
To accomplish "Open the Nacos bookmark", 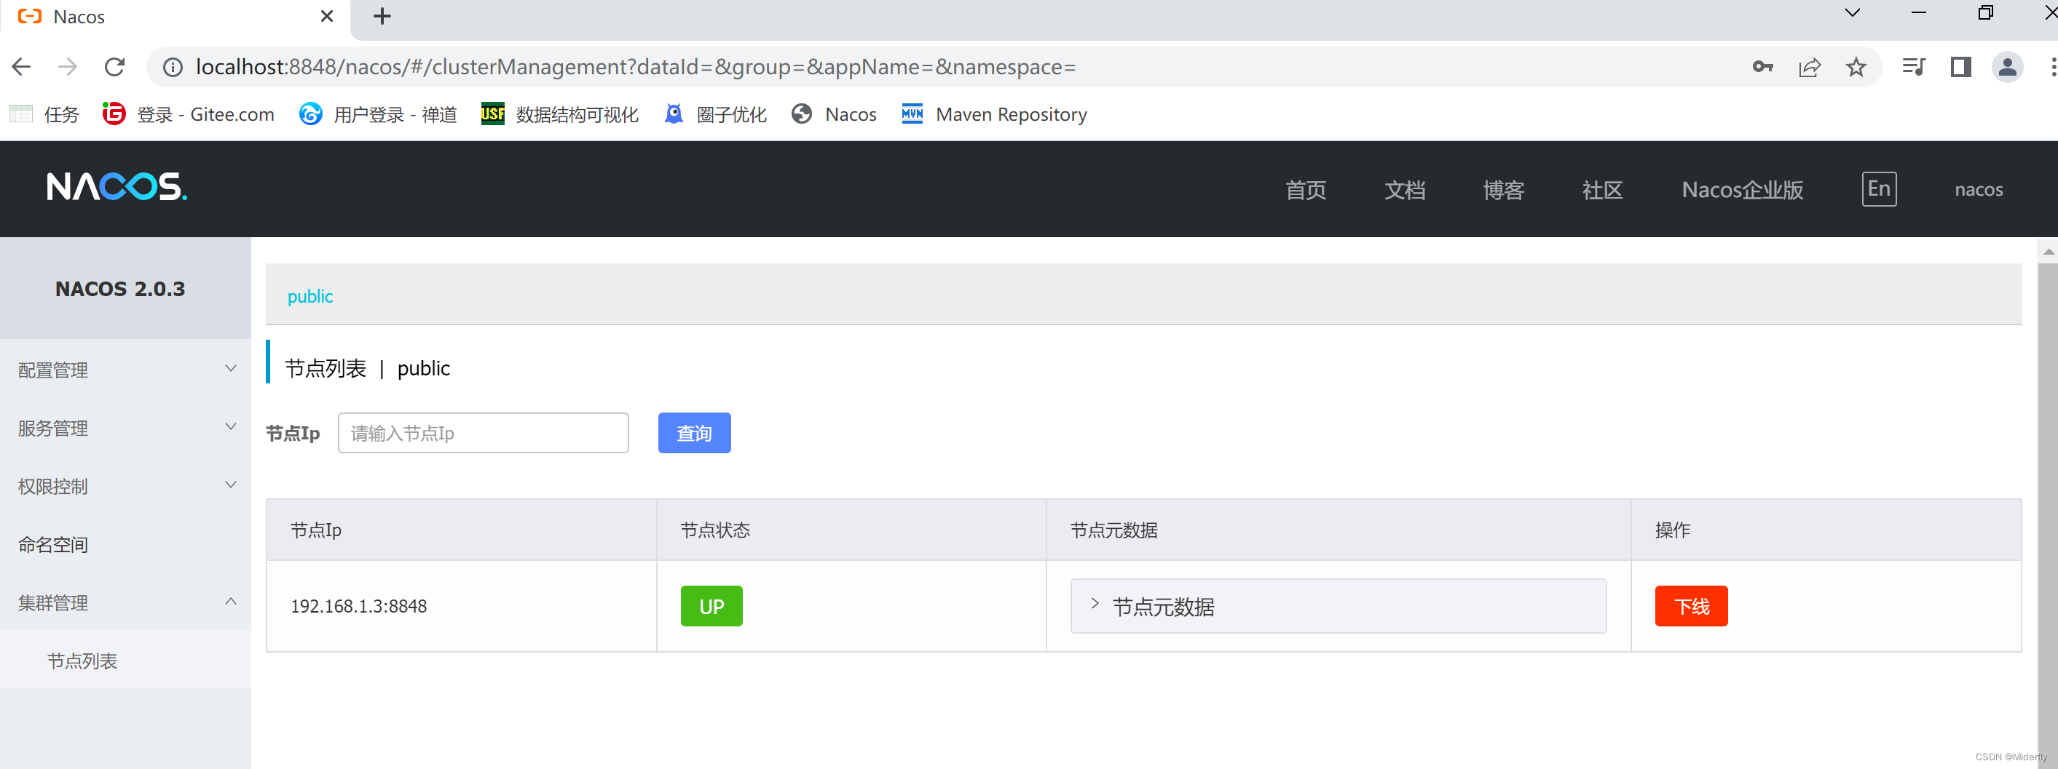I will (x=834, y=114).
